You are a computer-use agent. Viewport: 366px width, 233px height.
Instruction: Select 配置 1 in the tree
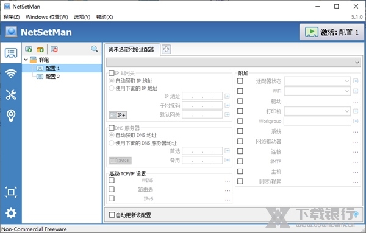point(62,68)
